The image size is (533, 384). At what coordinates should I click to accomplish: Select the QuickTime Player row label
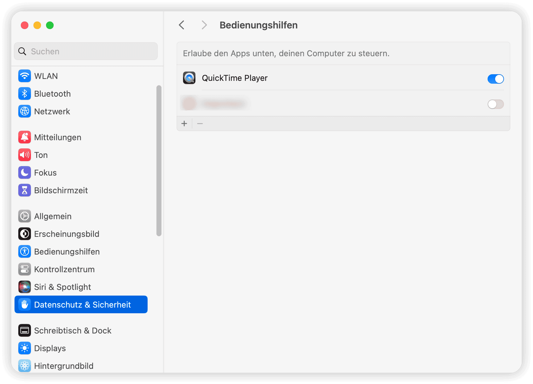point(235,78)
